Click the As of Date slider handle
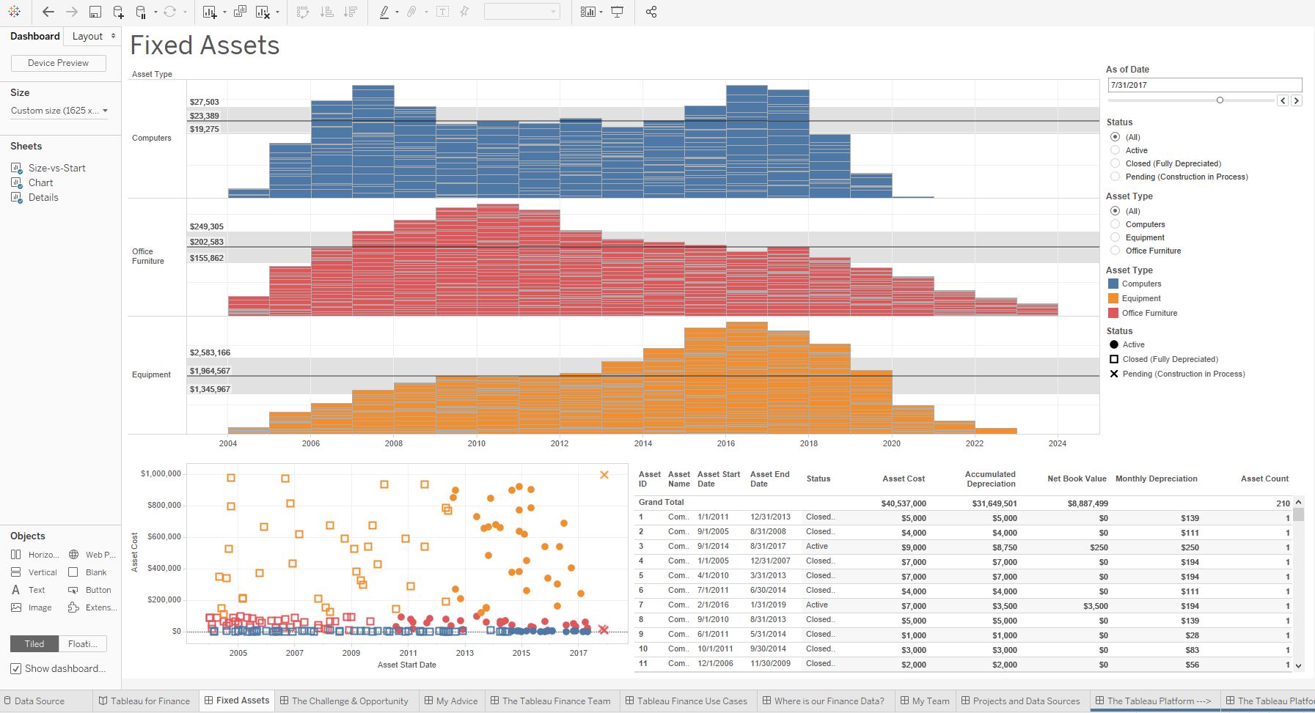 pos(1220,100)
